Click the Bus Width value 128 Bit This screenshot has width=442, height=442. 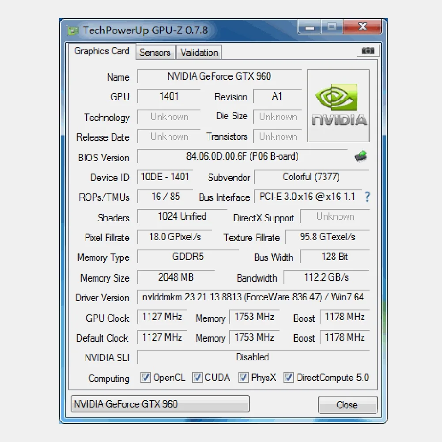tap(335, 257)
